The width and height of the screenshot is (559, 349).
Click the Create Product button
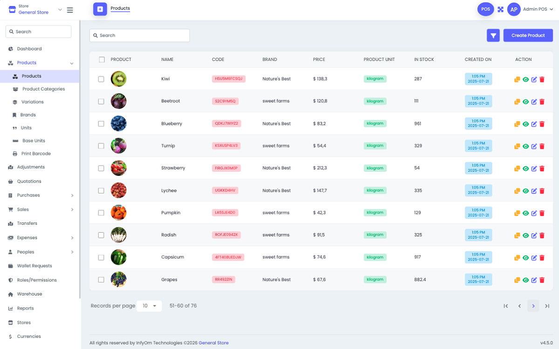[x=528, y=35]
